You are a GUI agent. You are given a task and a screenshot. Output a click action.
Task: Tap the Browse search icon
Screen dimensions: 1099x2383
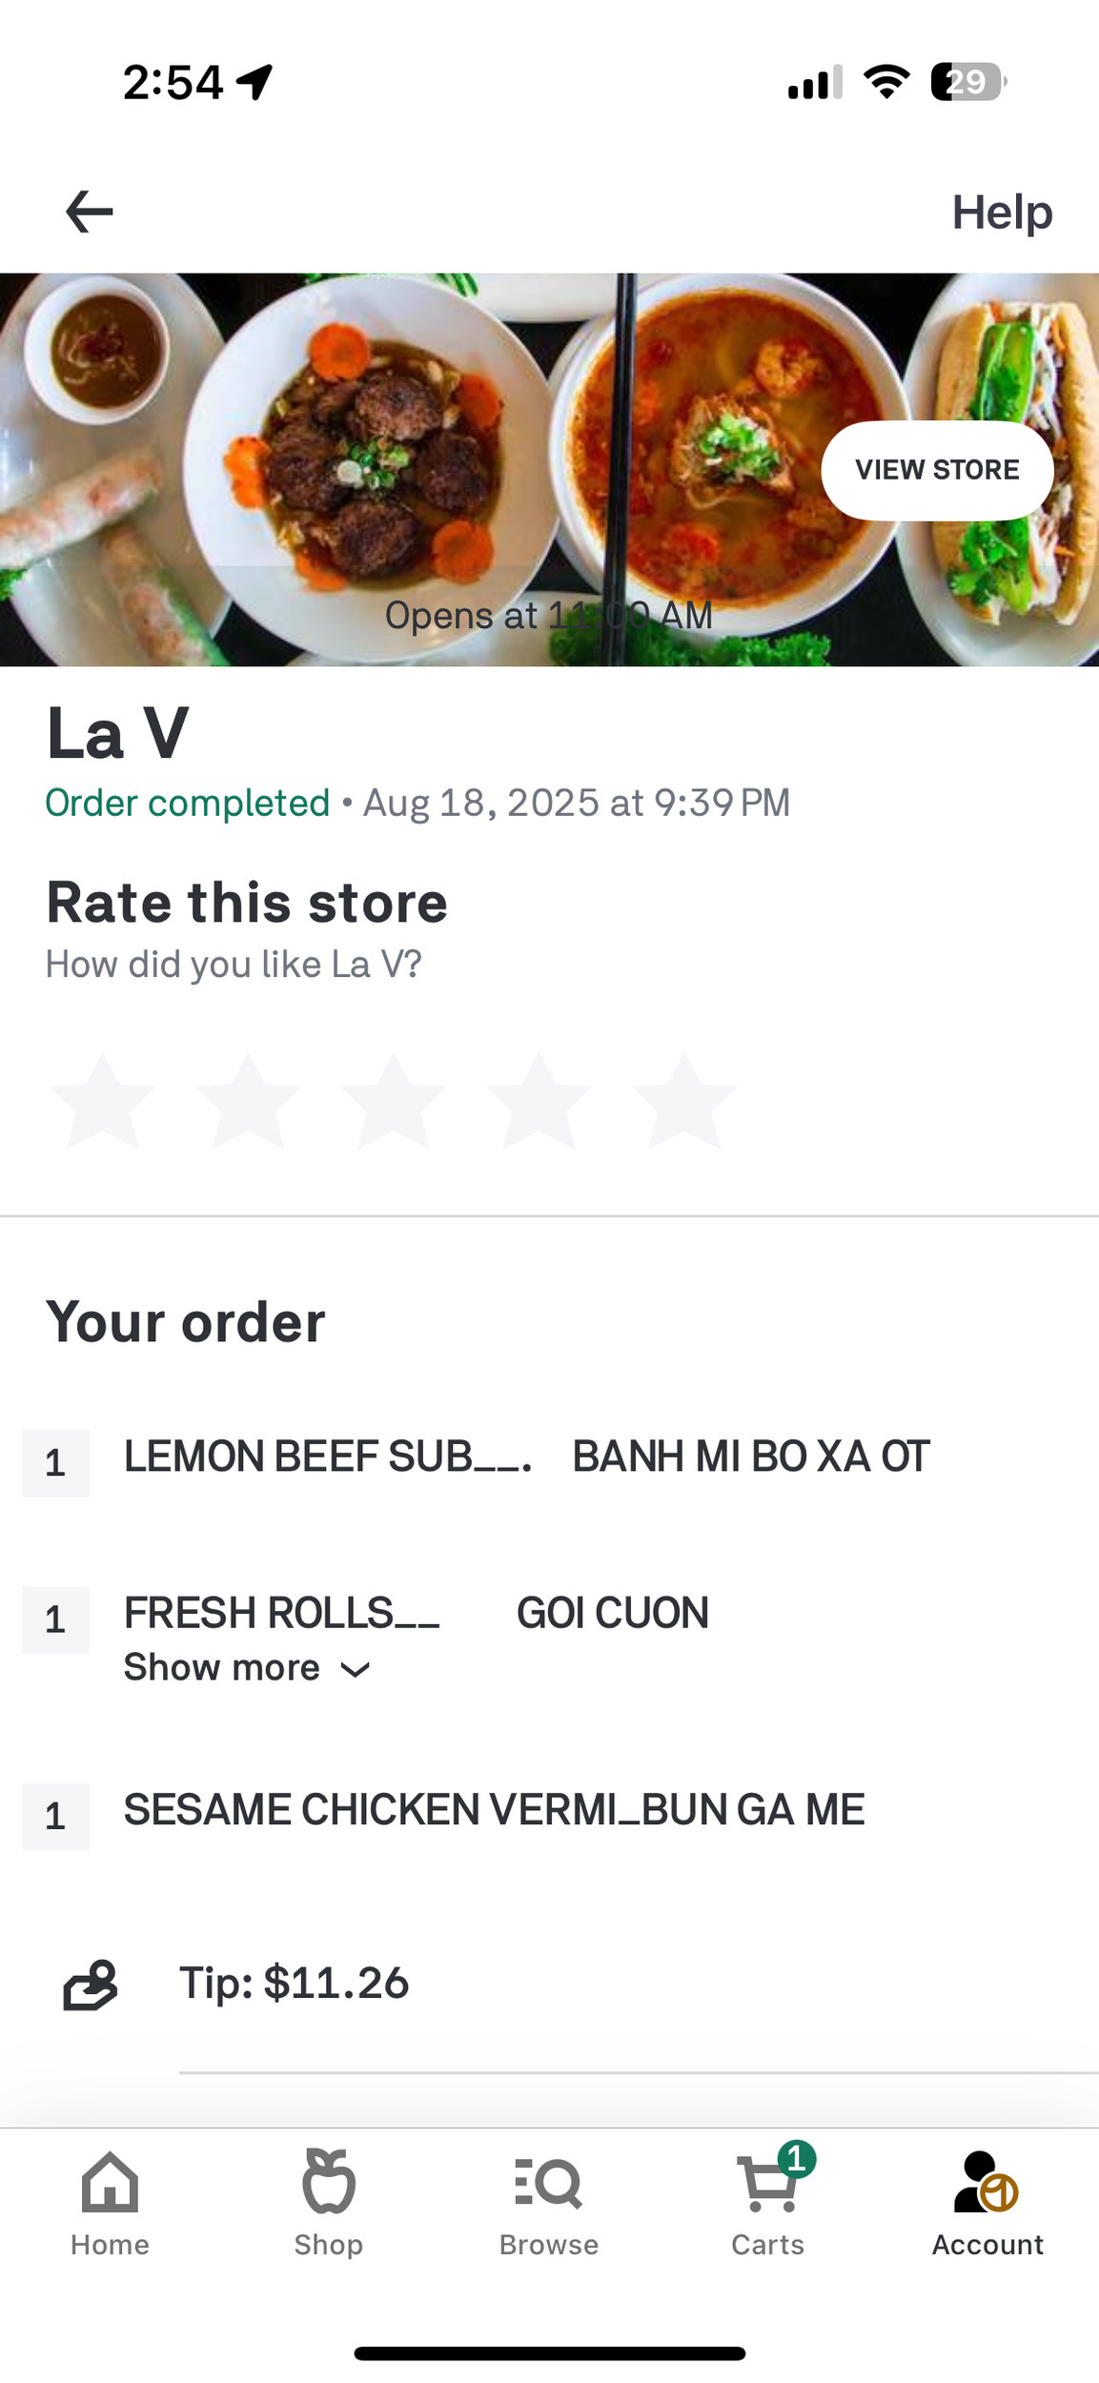click(549, 2183)
